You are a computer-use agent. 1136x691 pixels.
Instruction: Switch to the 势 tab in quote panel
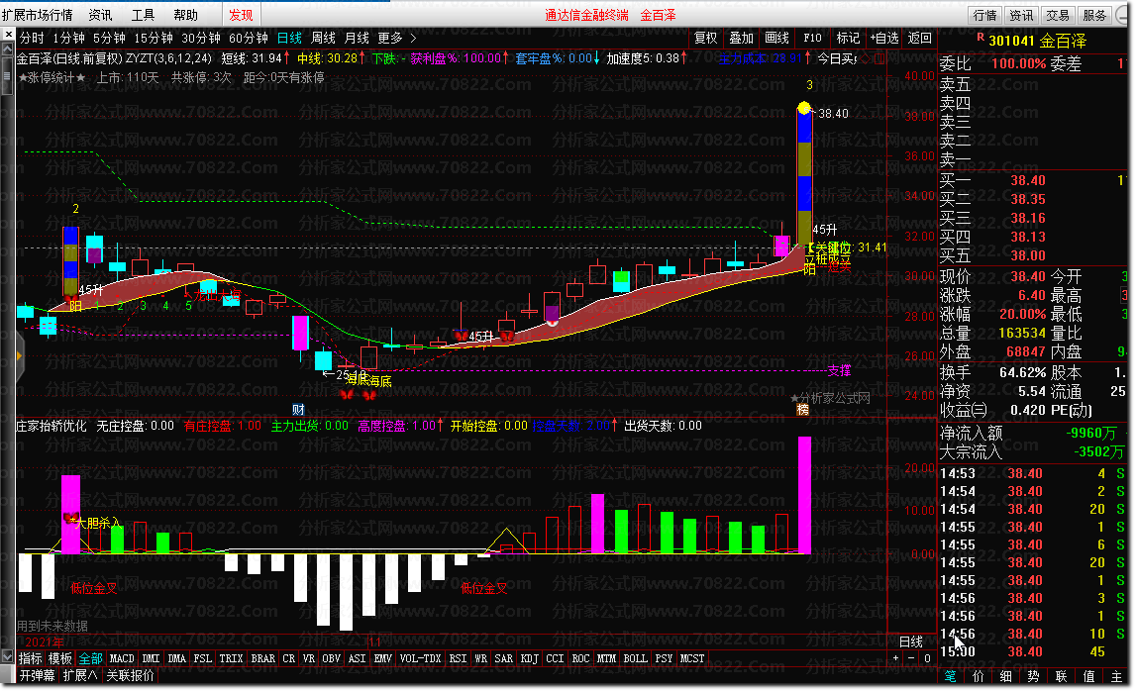[x=1033, y=676]
